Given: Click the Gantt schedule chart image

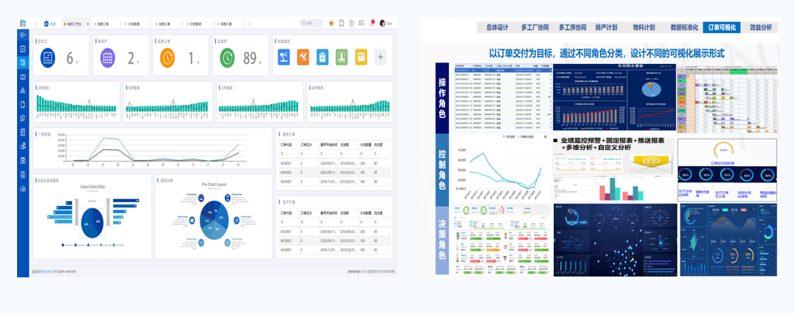Looking at the screenshot, I should pyautogui.click(x=727, y=99).
